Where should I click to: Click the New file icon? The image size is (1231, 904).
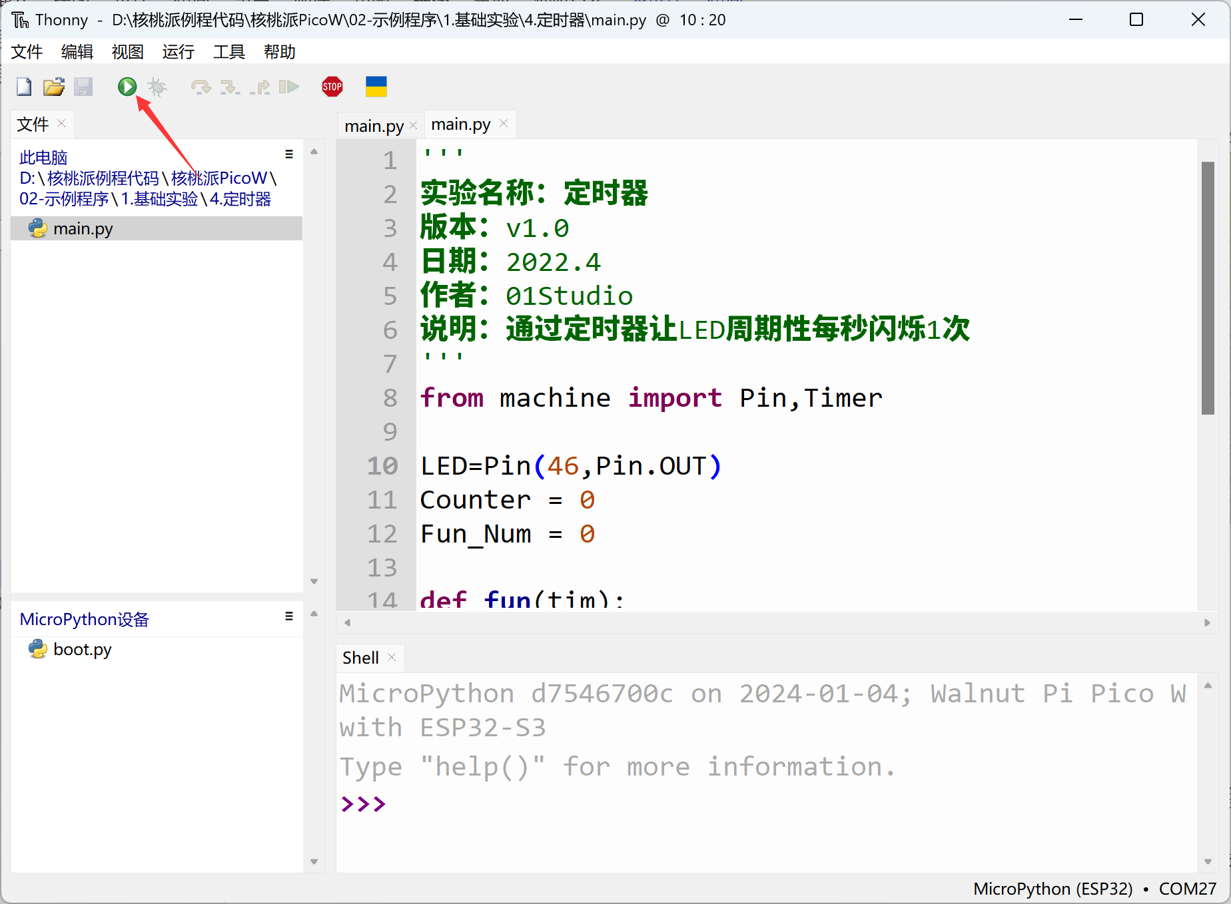coord(24,87)
